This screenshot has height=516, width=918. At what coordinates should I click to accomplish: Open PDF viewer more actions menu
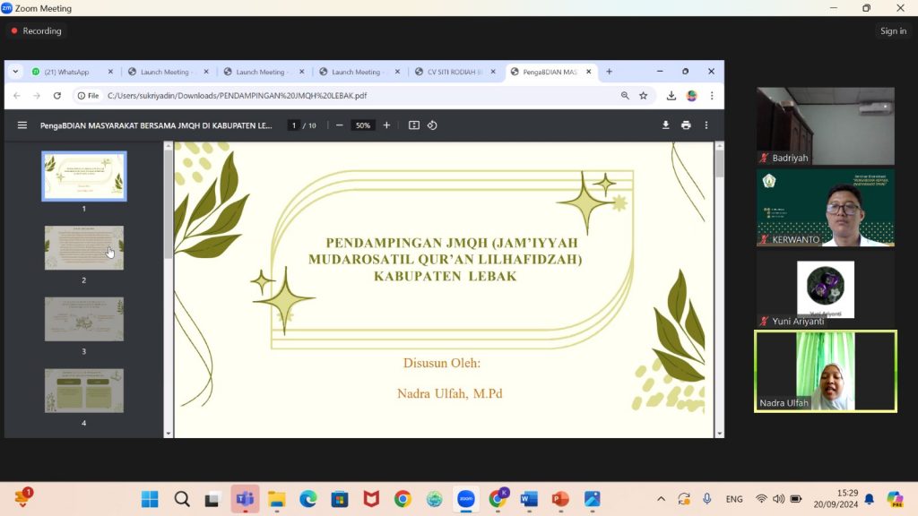coord(706,125)
